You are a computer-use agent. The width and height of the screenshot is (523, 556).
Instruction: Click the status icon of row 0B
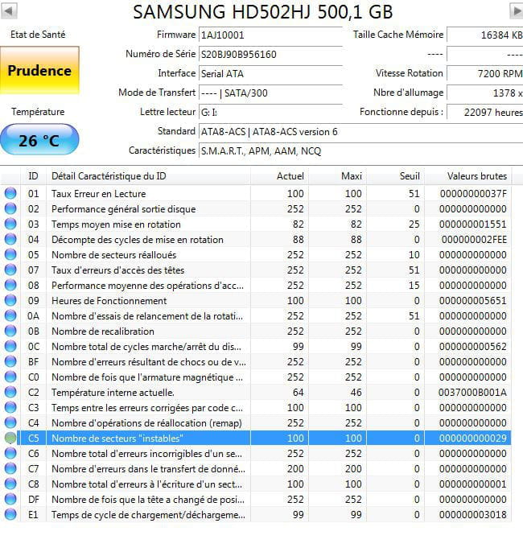click(x=10, y=331)
